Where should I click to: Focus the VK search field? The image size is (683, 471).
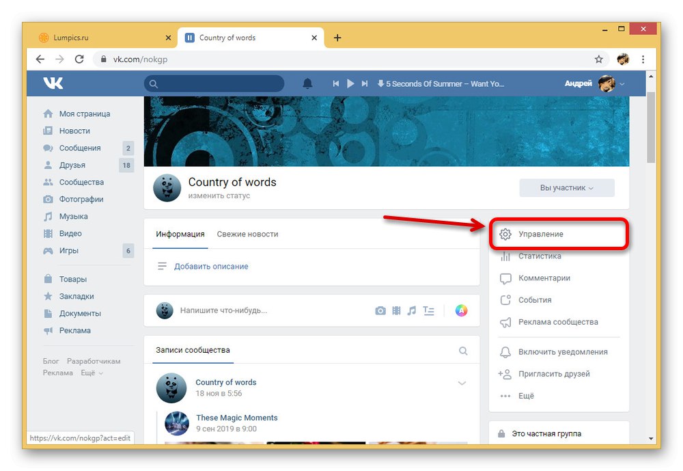pyautogui.click(x=214, y=83)
